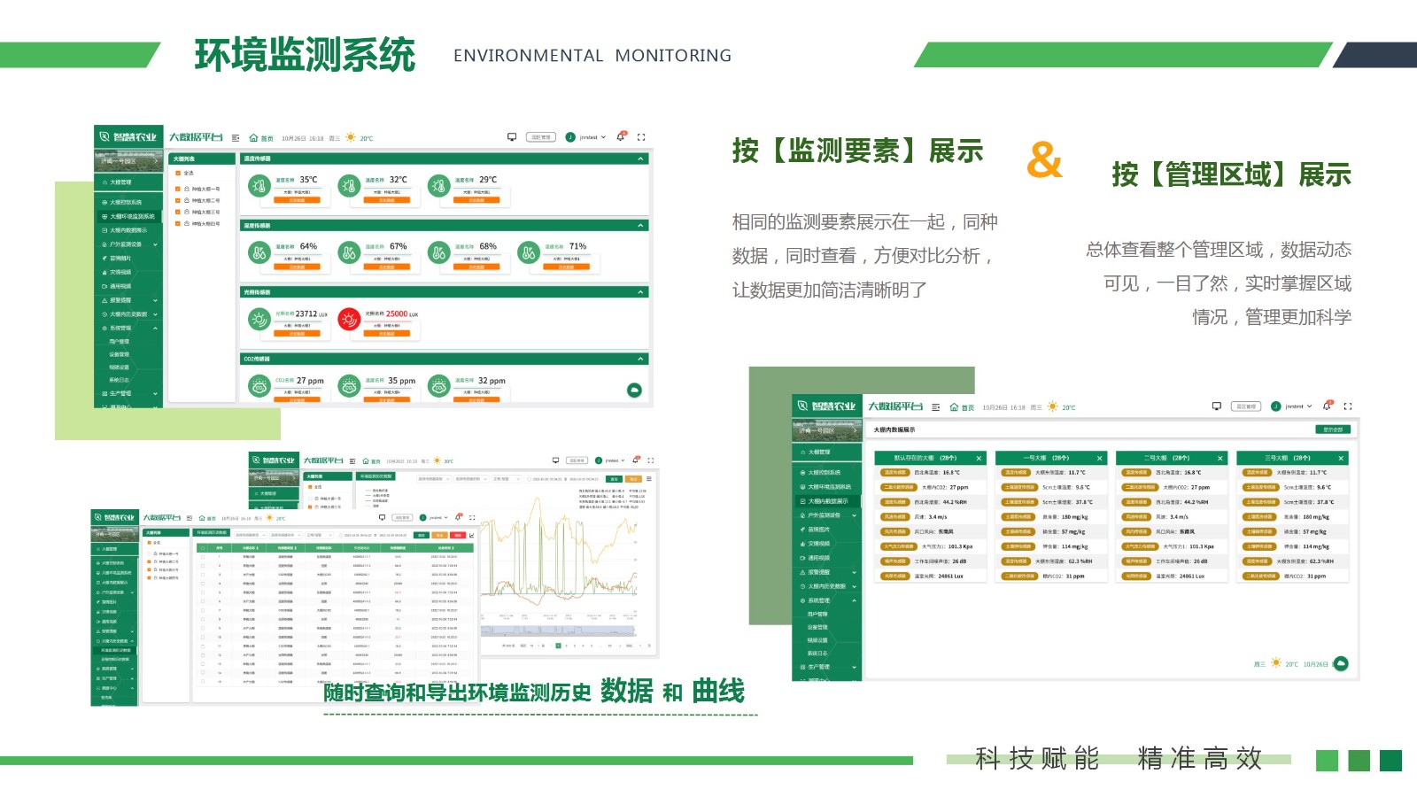Click the 显示全部 button
The image size is (1417, 797).
pos(1332,429)
